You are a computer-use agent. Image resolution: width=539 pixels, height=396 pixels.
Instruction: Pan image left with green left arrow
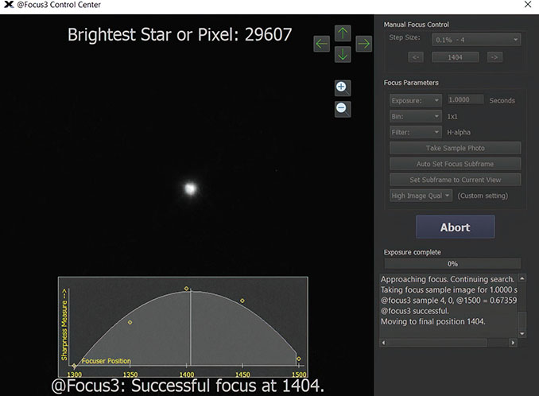coord(322,44)
